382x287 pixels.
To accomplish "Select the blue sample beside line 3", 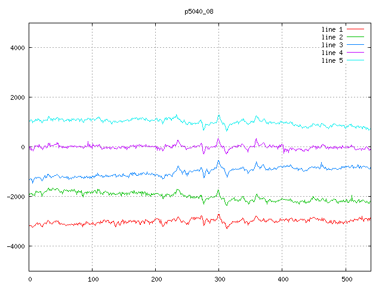I will (x=355, y=45).
